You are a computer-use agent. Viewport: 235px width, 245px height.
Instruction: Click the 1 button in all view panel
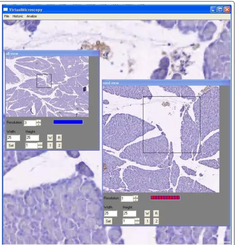point(50,145)
